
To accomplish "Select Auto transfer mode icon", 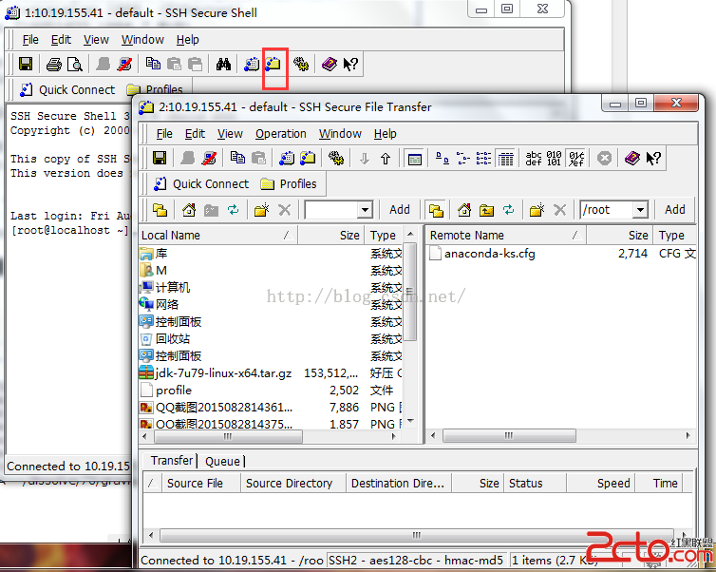I will coord(576,158).
